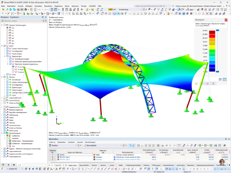Image resolution: width=231 pixels, height=173 pixels.
Task: Click the Save icon in toolbar
Action: (22, 10)
